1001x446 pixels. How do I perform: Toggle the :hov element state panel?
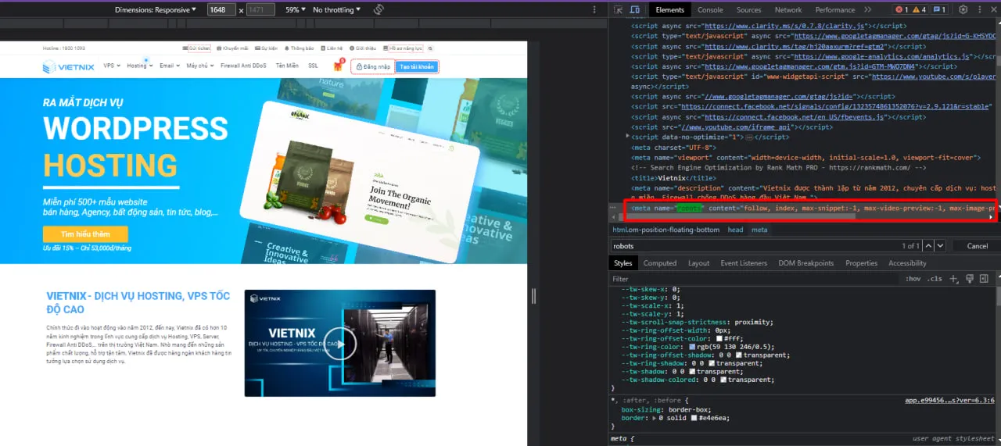(x=913, y=279)
